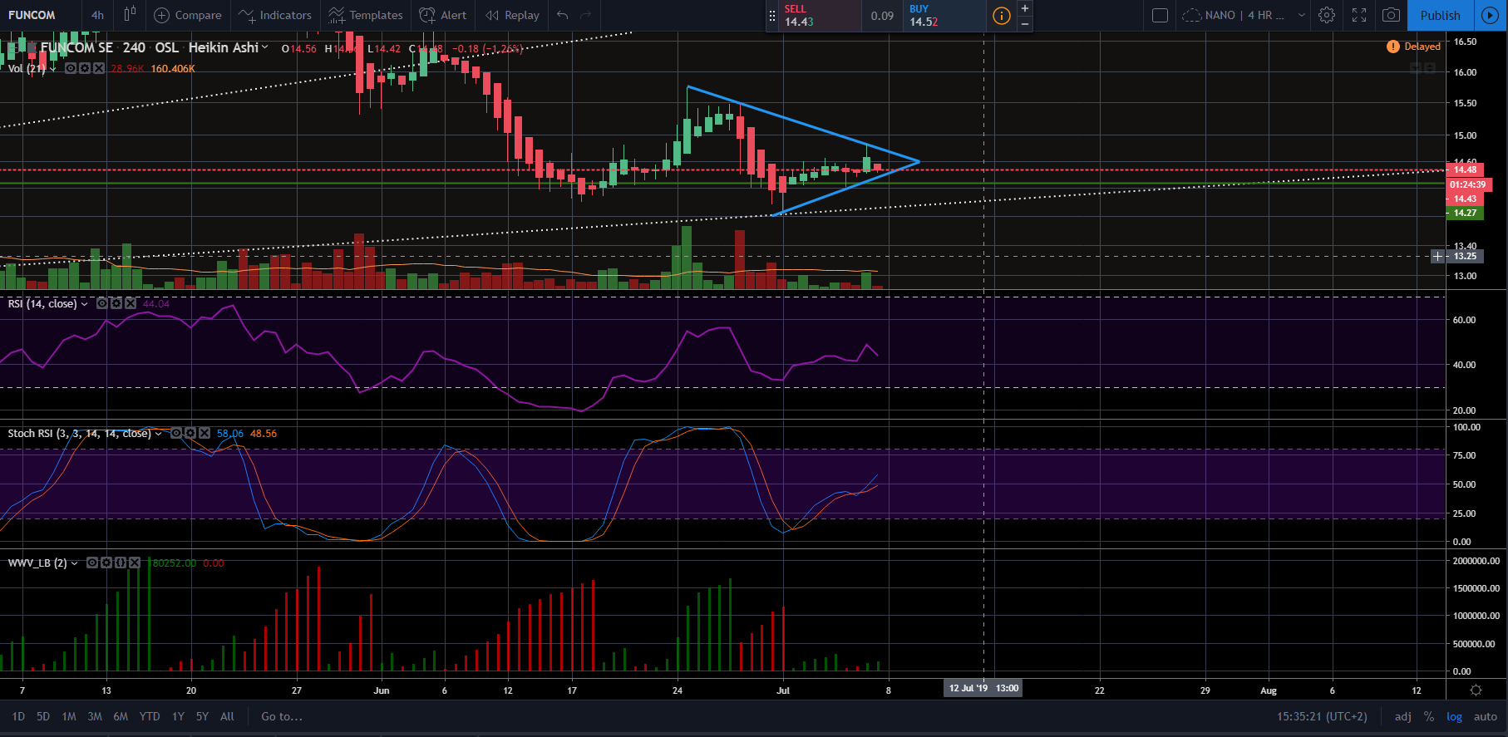This screenshot has height=737, width=1508.
Task: Select the 1M date range
Action: [x=69, y=716]
